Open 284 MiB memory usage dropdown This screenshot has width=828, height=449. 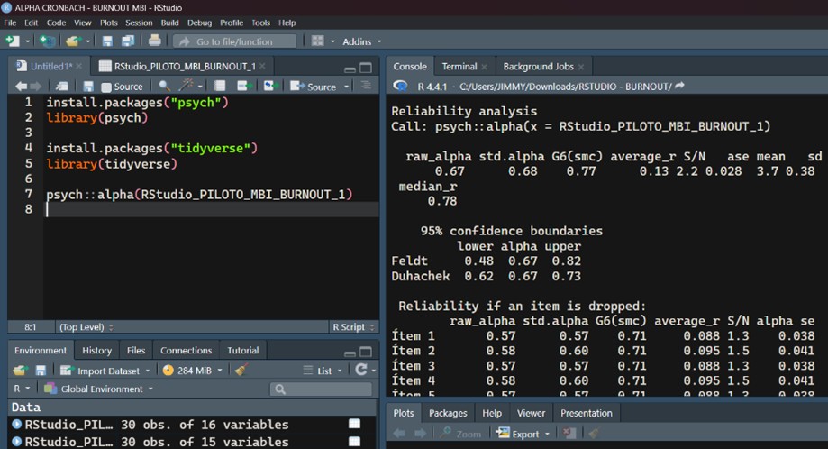tap(193, 371)
